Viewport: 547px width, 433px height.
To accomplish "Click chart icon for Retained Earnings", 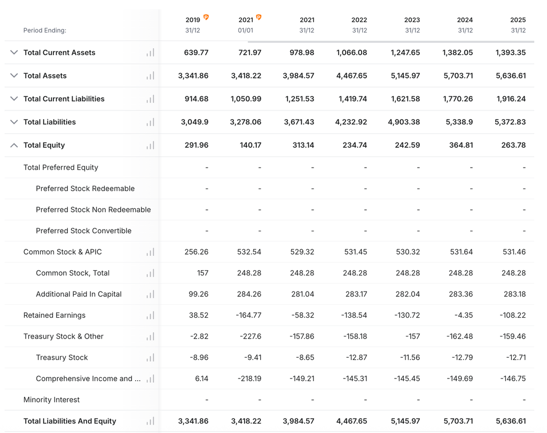I will click(x=150, y=316).
